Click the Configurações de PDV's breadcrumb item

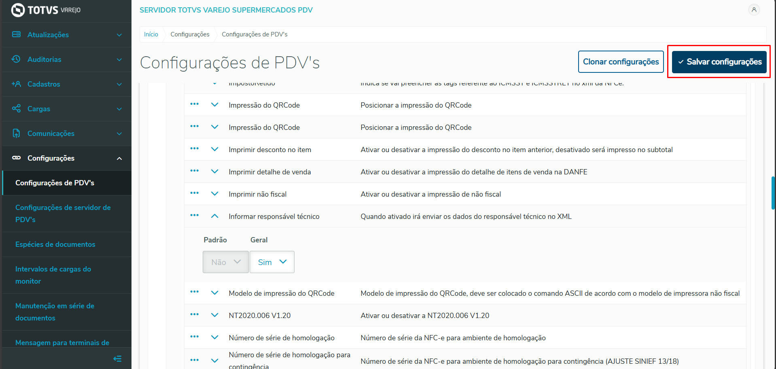(254, 34)
